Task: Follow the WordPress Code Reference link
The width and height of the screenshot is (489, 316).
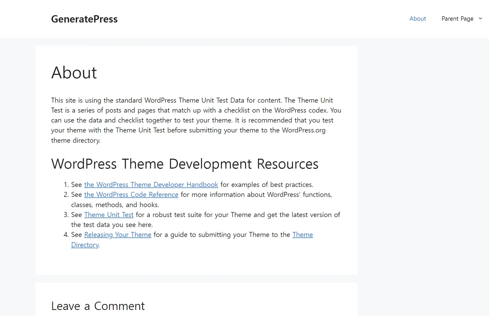Action: point(131,195)
